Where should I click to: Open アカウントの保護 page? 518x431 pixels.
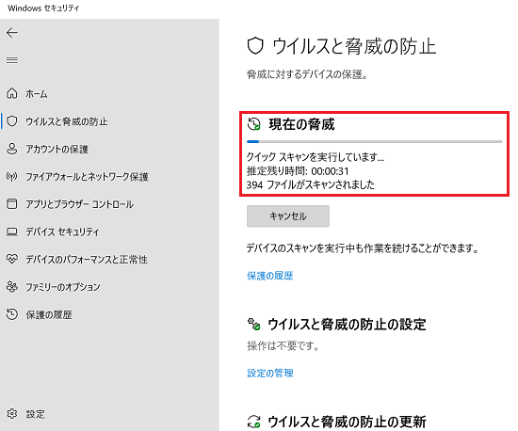[x=57, y=150]
